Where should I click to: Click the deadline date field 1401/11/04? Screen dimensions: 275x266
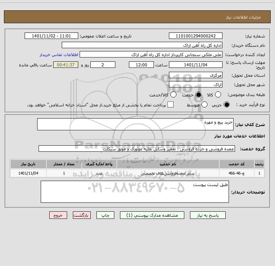(x=196, y=65)
